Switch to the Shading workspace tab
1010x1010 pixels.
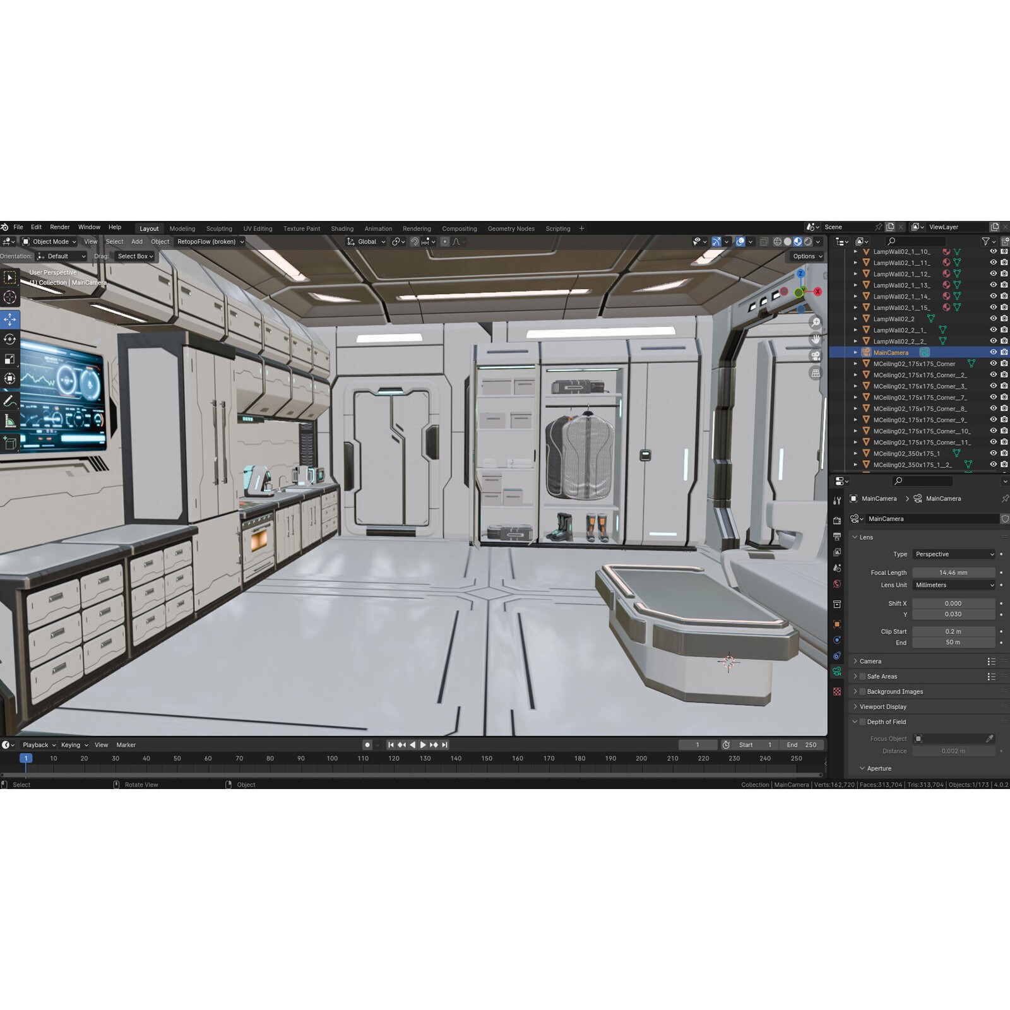342,228
